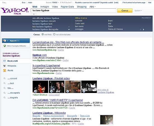This screenshot has height=126, width=154.
Task: Collapse the search assist panel
Action: point(34,14)
